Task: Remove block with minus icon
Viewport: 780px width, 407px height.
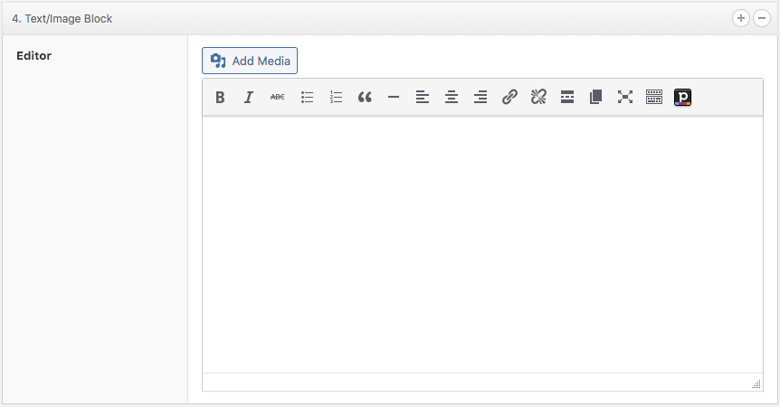Action: (762, 18)
